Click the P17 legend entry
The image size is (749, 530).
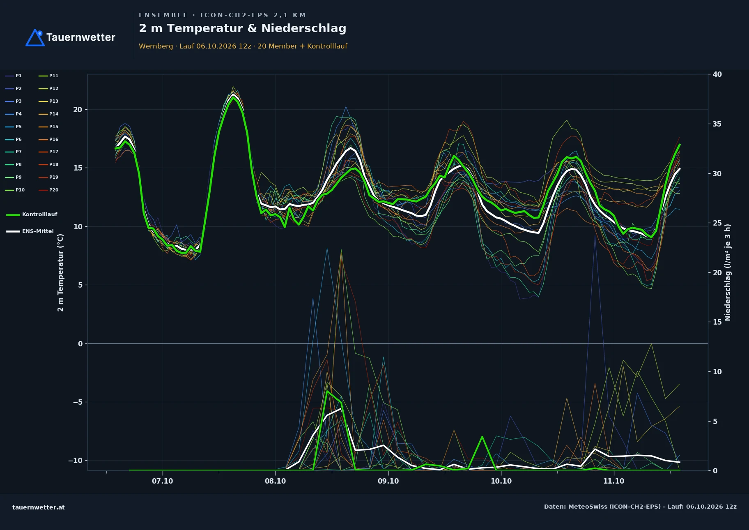tap(48, 152)
